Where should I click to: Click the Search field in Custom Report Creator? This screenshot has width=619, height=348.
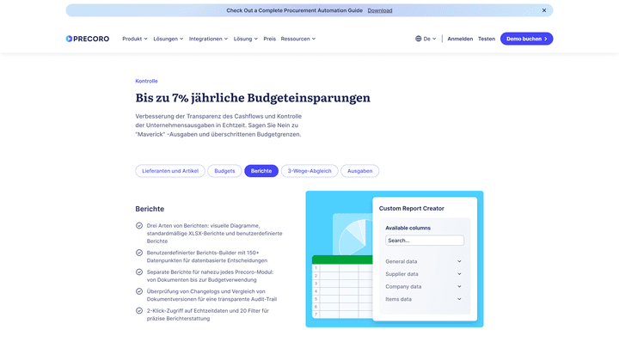pyautogui.click(x=425, y=241)
